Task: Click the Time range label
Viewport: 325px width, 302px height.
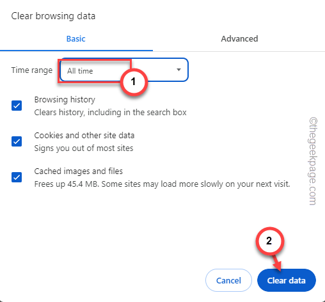Action: [x=32, y=70]
